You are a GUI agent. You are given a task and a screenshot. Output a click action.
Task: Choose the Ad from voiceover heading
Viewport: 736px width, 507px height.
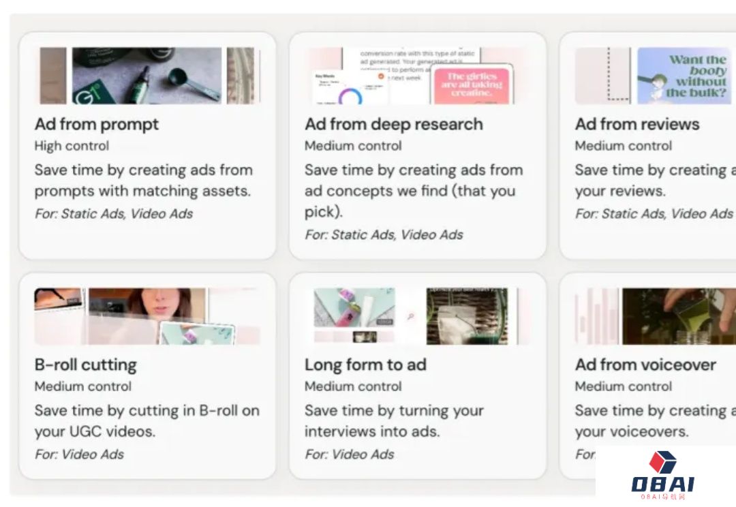coord(646,365)
